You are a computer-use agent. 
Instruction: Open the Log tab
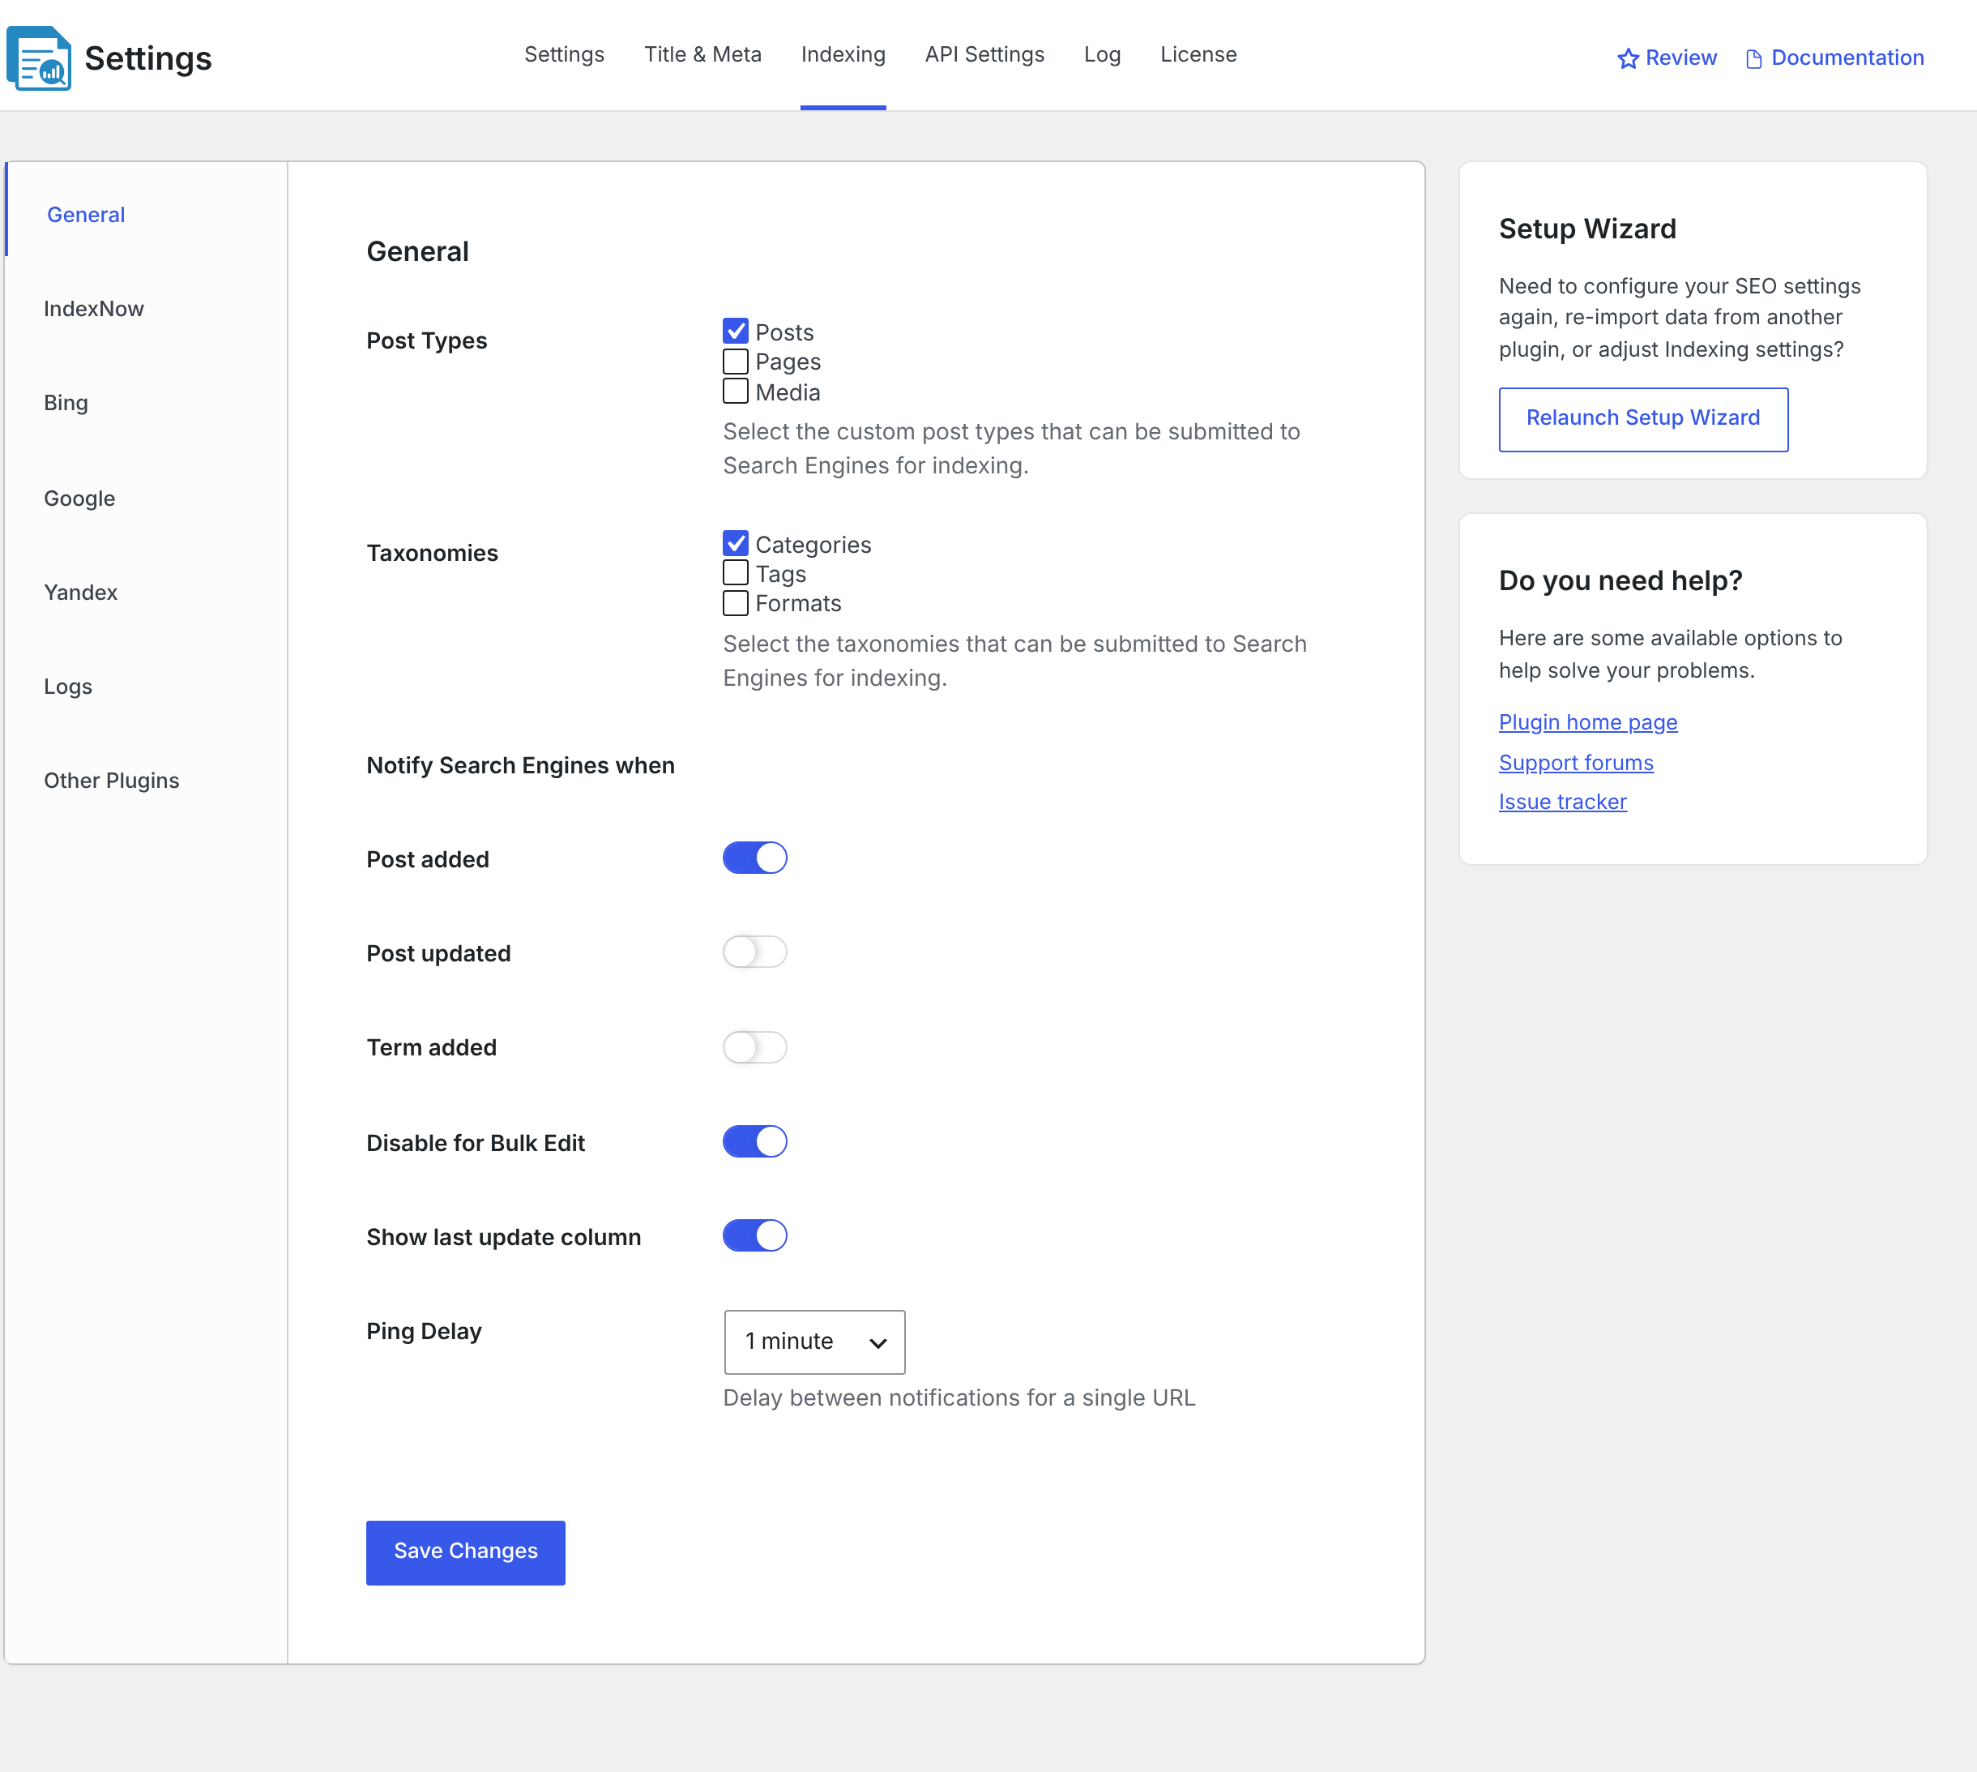point(1102,54)
